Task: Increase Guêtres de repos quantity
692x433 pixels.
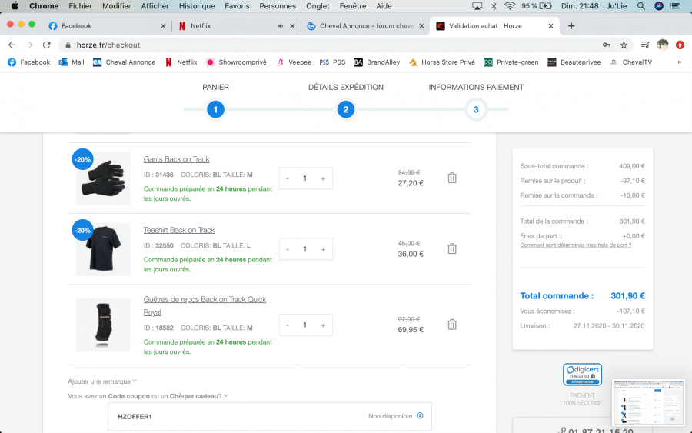Action: point(323,325)
